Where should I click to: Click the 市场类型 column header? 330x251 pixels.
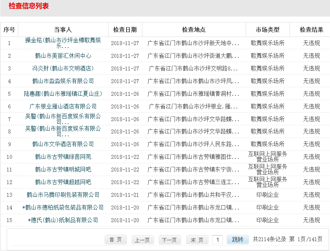268,30
